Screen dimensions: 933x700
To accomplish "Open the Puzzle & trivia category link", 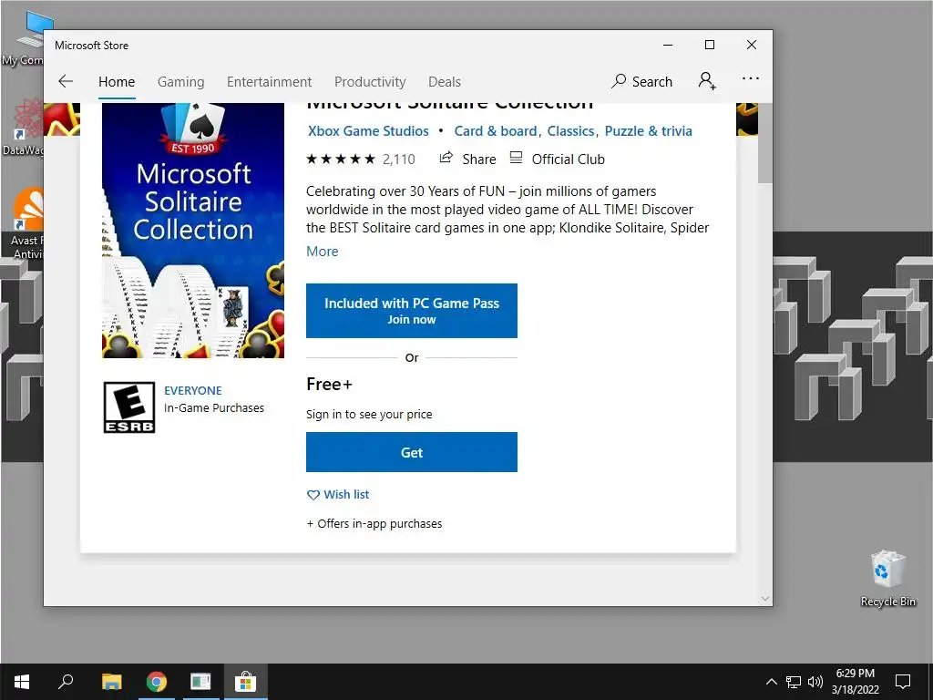I will 649,131.
